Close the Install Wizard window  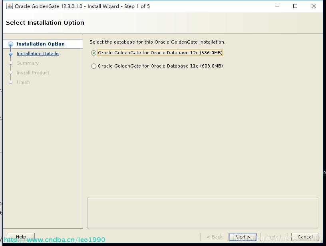[x=314, y=6]
